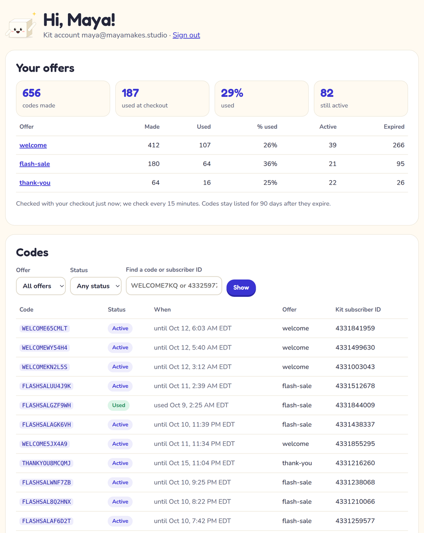
Task: Click the 'When' column header
Action: pyautogui.click(x=162, y=310)
